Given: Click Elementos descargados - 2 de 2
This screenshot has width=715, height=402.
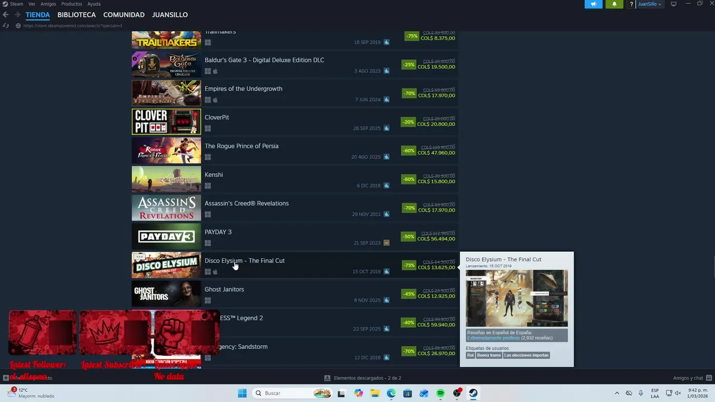Looking at the screenshot, I should pyautogui.click(x=368, y=378).
